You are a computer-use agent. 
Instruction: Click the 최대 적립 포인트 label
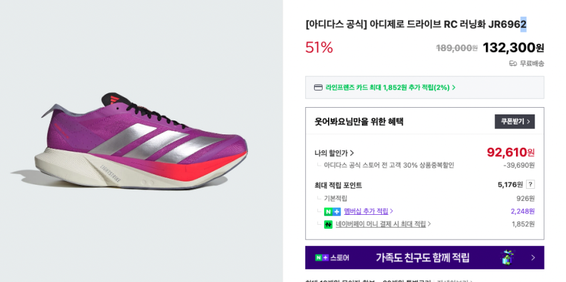coord(338,185)
